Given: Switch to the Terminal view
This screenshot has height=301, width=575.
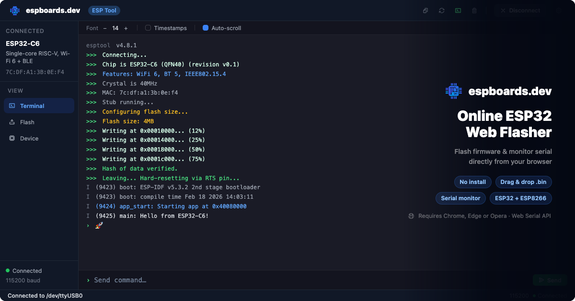Looking at the screenshot, I should pyautogui.click(x=39, y=106).
